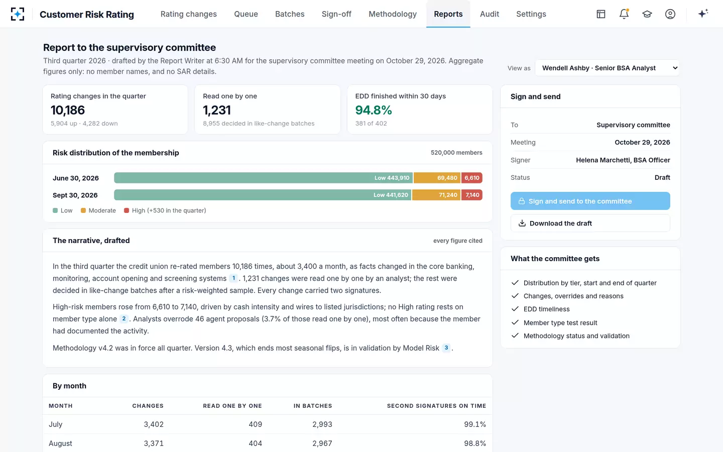The width and height of the screenshot is (723, 452).
Task: Click Helena Marchetti, BSA Officer signer value
Action: point(623,160)
